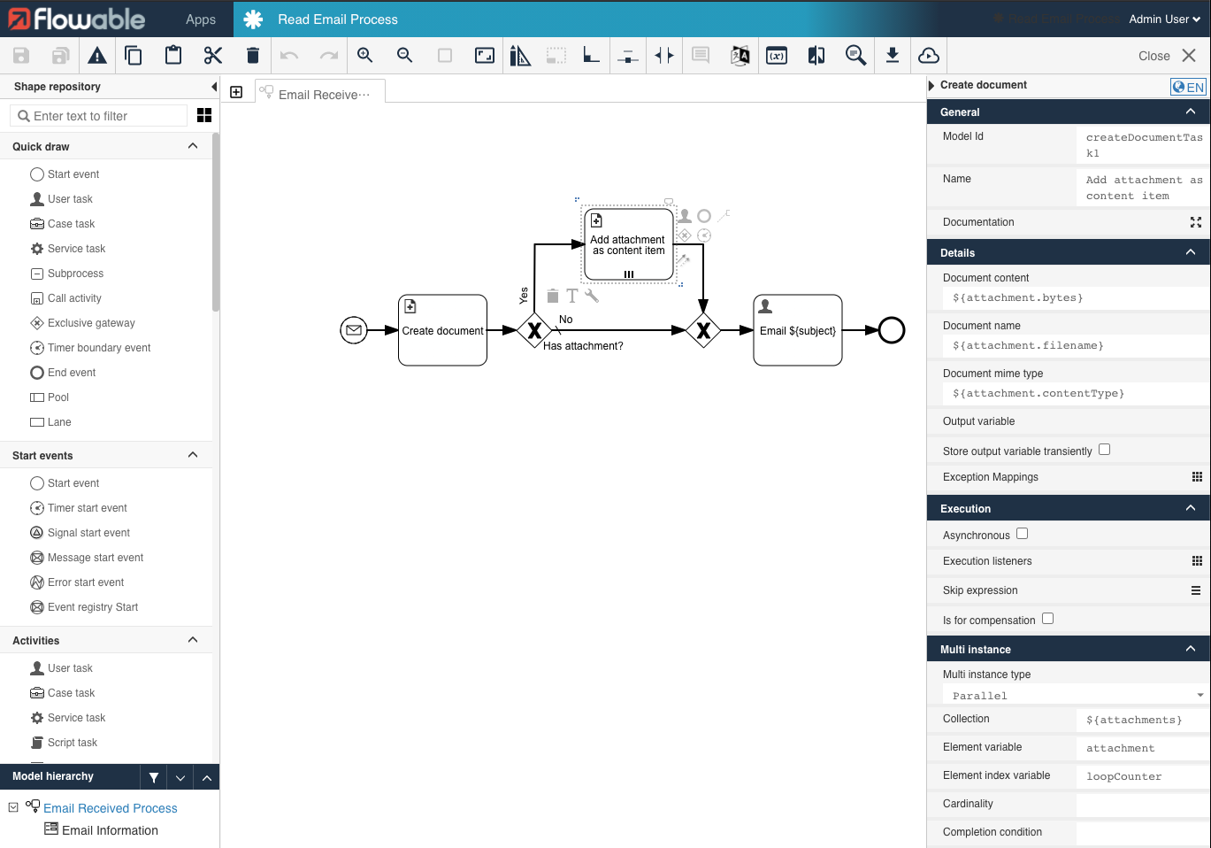The image size is (1211, 848).
Task: Delete selected element via toolbar trash icon
Action: click(252, 55)
